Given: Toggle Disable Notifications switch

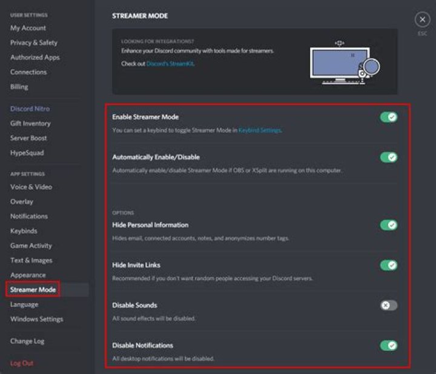Looking at the screenshot, I should pyautogui.click(x=388, y=345).
